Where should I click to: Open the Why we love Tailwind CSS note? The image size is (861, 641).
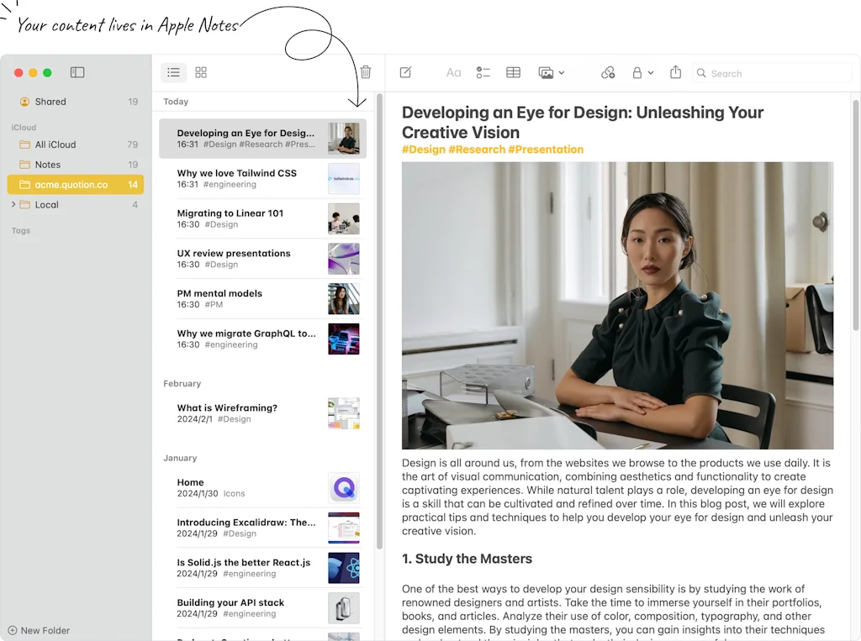237,174
